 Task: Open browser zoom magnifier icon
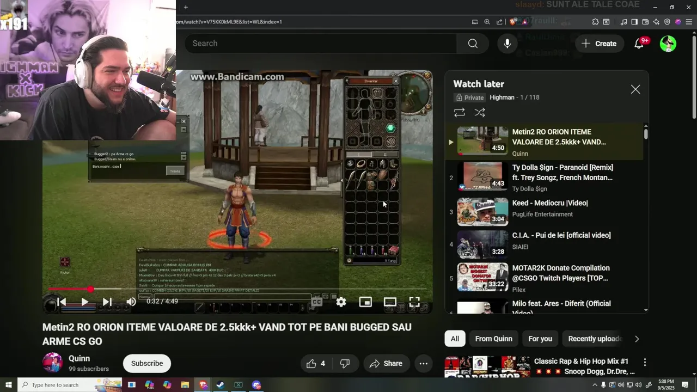tap(487, 22)
